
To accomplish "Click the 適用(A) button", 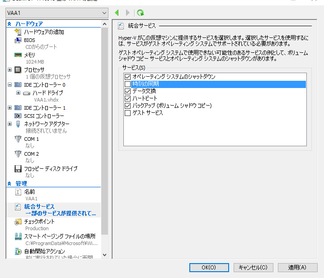I will pyautogui.click(x=297, y=268).
